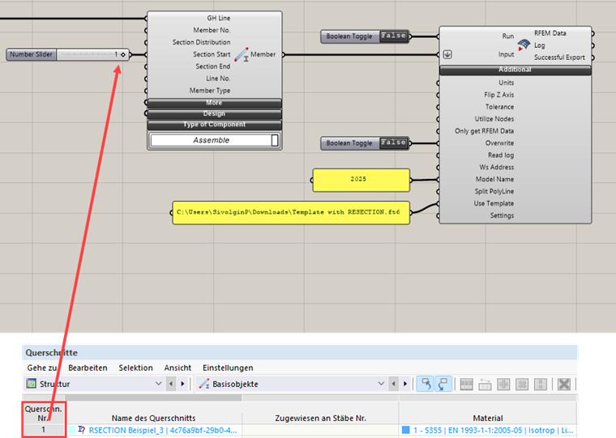616x438 pixels.
Task: Toggle the Run Boolean Toggle value
Action: [394, 36]
